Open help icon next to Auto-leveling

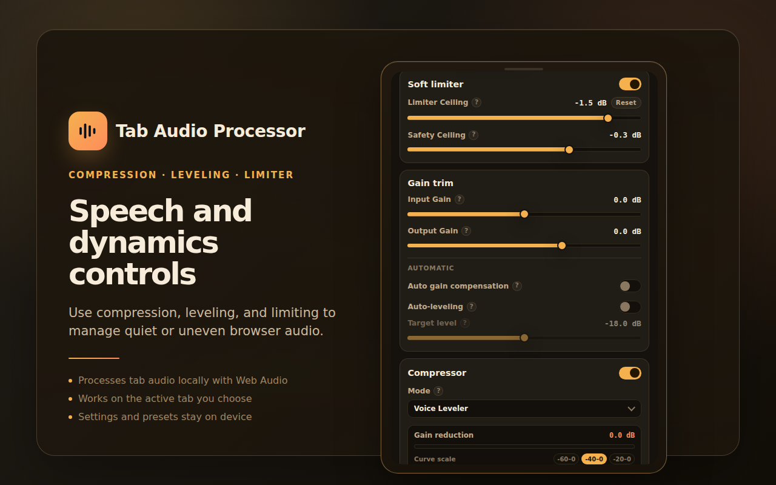point(472,307)
